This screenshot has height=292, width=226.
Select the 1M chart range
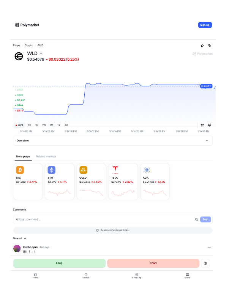tap(52, 125)
